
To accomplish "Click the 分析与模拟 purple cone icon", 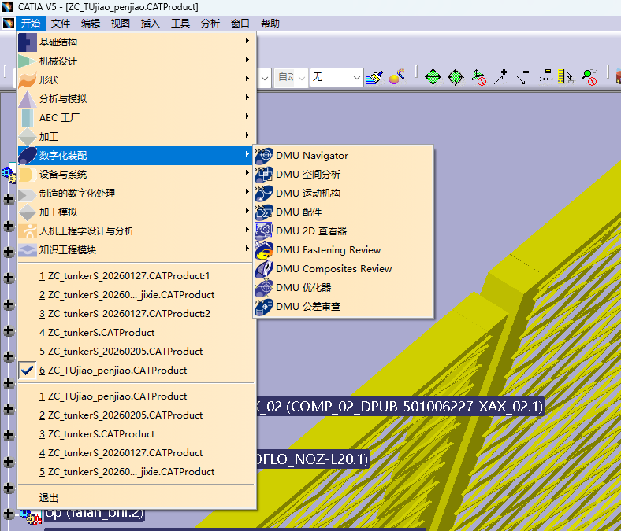I will (28, 99).
